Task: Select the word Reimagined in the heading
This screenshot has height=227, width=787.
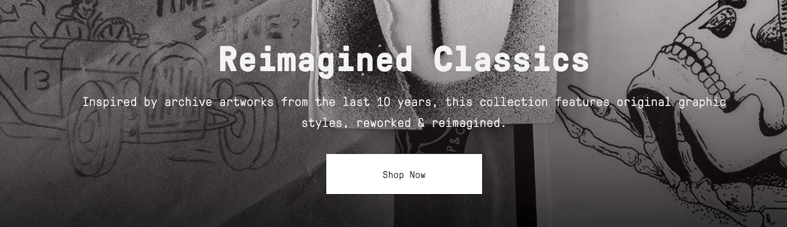Action: click(316, 60)
